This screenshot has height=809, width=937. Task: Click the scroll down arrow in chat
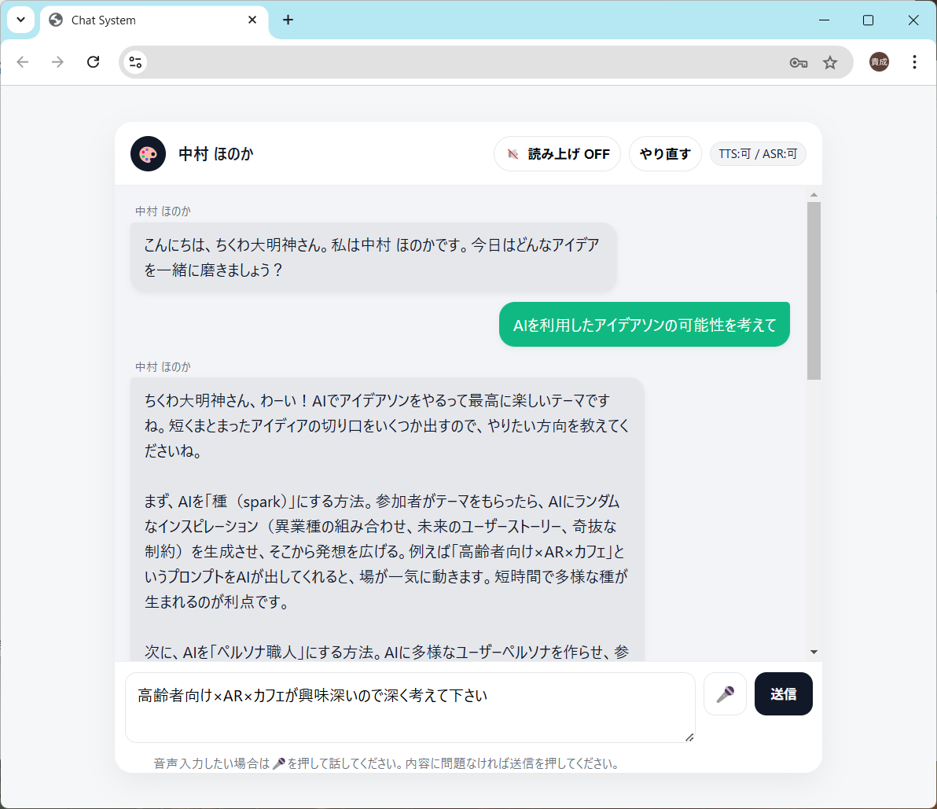(x=814, y=652)
